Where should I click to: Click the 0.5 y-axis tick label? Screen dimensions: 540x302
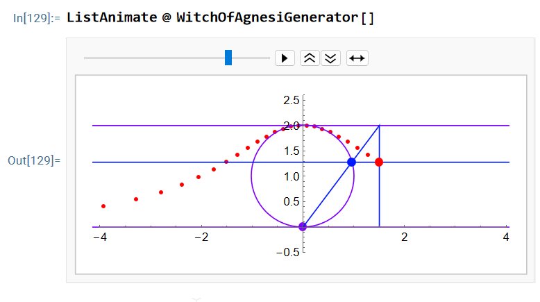(x=292, y=201)
